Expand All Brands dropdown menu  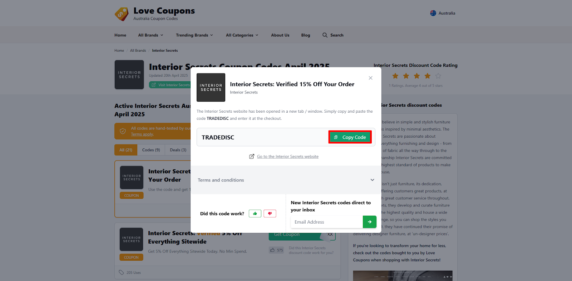point(151,35)
